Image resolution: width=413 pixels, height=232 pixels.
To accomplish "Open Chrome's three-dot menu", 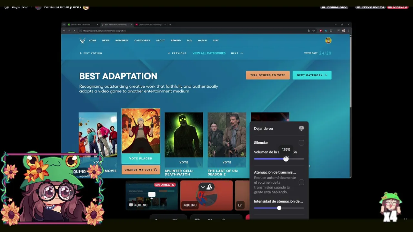I will (349, 31).
